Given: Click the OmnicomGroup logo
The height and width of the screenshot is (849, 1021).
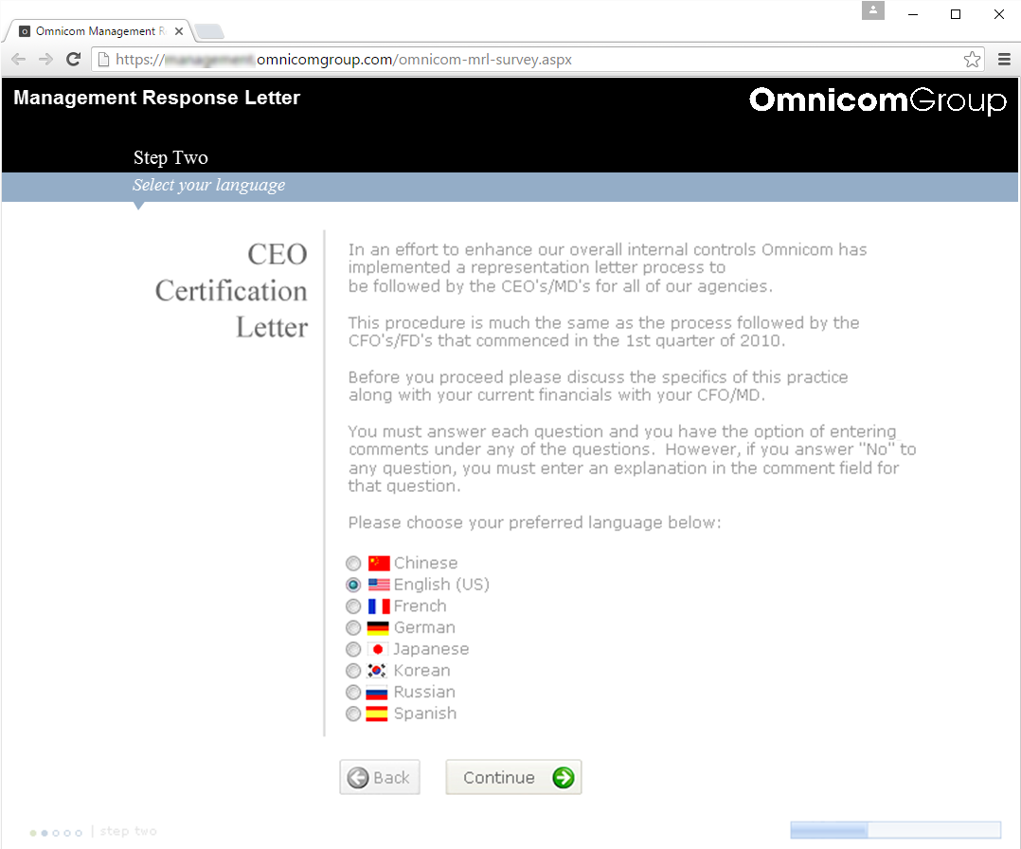Looking at the screenshot, I should (877, 100).
